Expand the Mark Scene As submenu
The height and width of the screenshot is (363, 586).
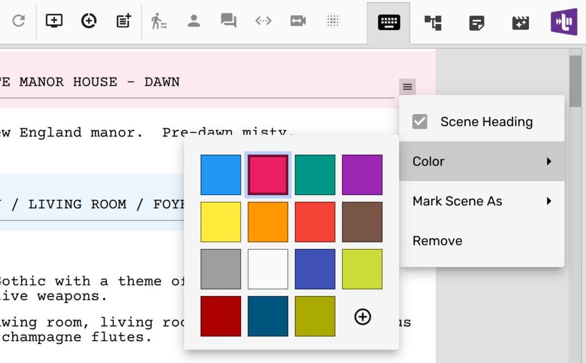458,201
